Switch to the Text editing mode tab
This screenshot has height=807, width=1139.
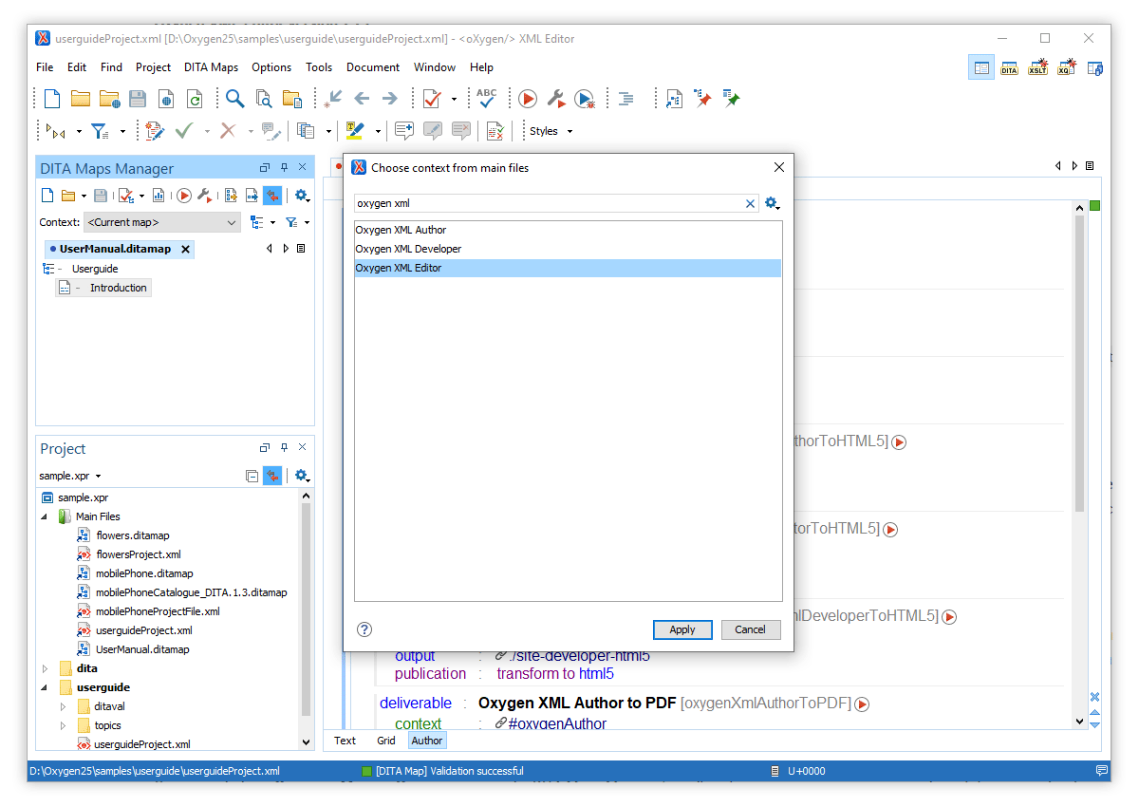point(345,741)
